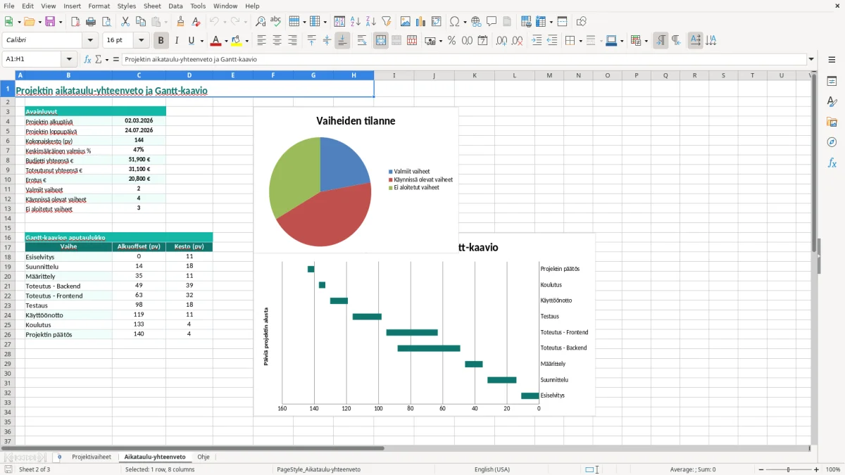The image size is (845, 475).
Task: Open sidebar Styles panel icon
Action: point(832,102)
